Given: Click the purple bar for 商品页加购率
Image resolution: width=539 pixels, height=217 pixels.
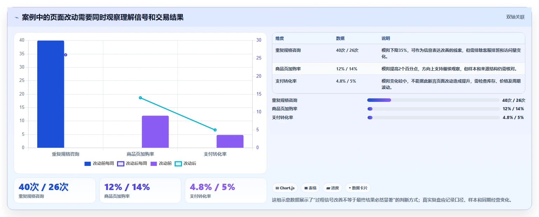Looking at the screenshot, I should [155, 132].
